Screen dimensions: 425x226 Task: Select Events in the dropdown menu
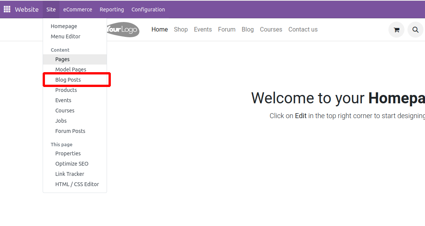click(x=75, y=100)
